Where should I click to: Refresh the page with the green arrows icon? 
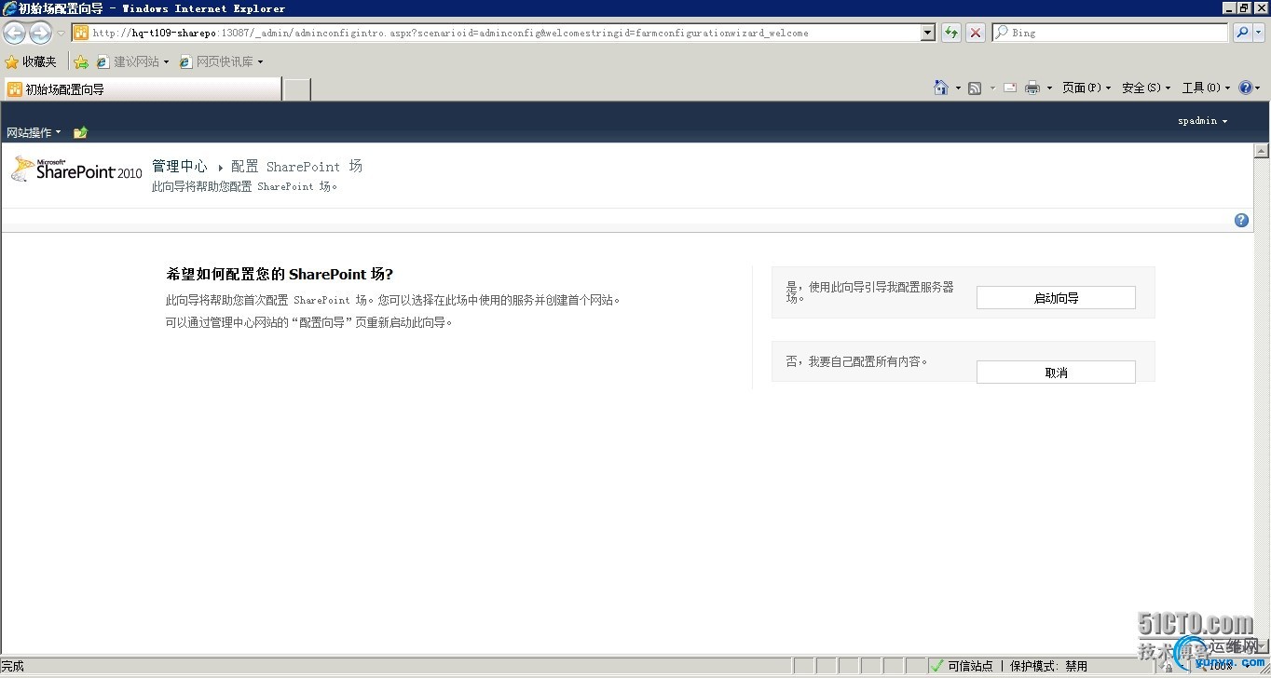click(950, 33)
